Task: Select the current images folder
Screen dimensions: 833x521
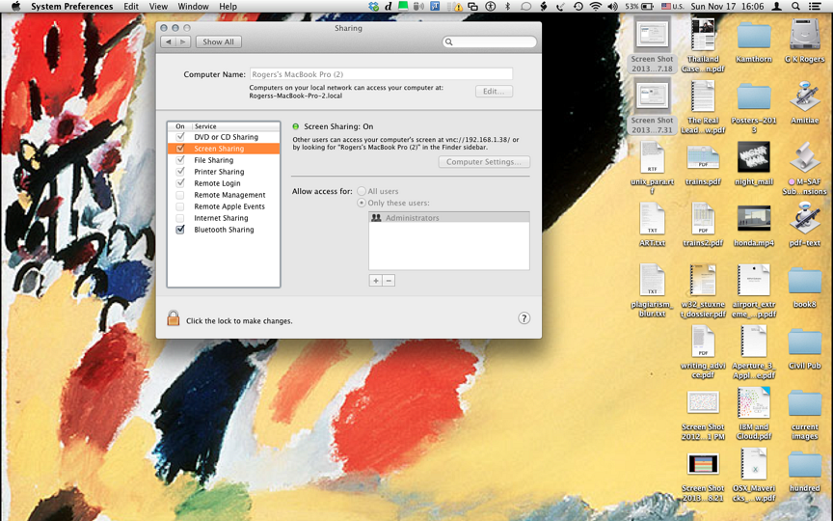Action: pyautogui.click(x=805, y=403)
